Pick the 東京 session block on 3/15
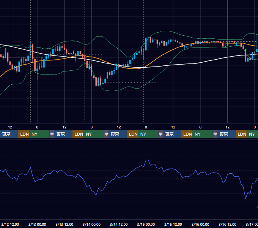This screenshot has height=228, width=258. 172,134
